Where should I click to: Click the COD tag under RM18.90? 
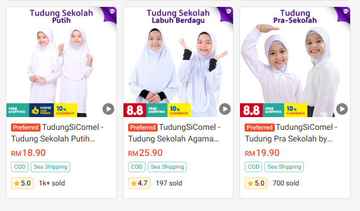click(x=20, y=167)
